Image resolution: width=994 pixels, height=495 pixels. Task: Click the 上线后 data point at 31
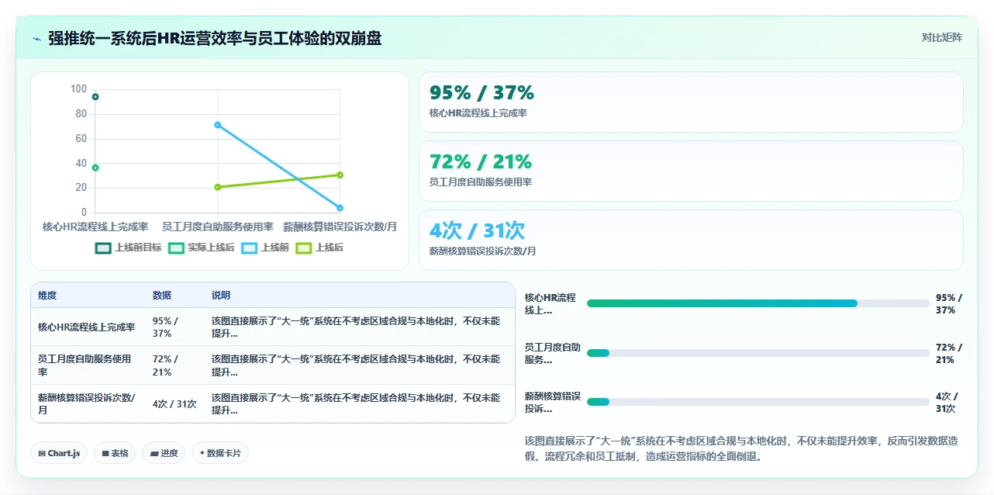[340, 175]
